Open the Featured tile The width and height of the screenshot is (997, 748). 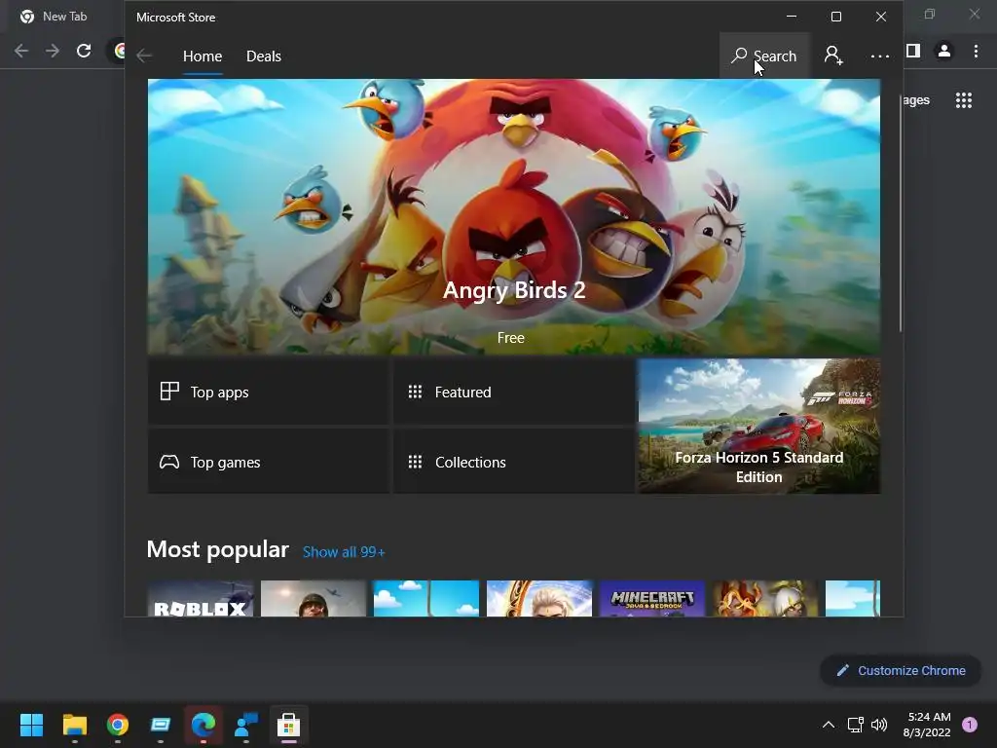pos(513,392)
